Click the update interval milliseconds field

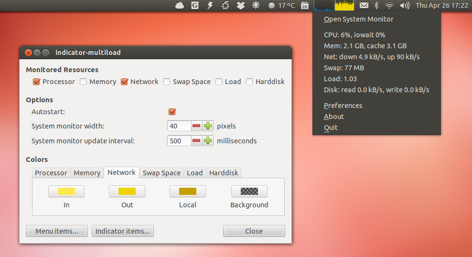pos(179,141)
